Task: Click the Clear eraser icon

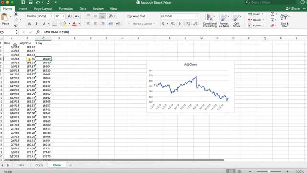Action: pos(272,25)
